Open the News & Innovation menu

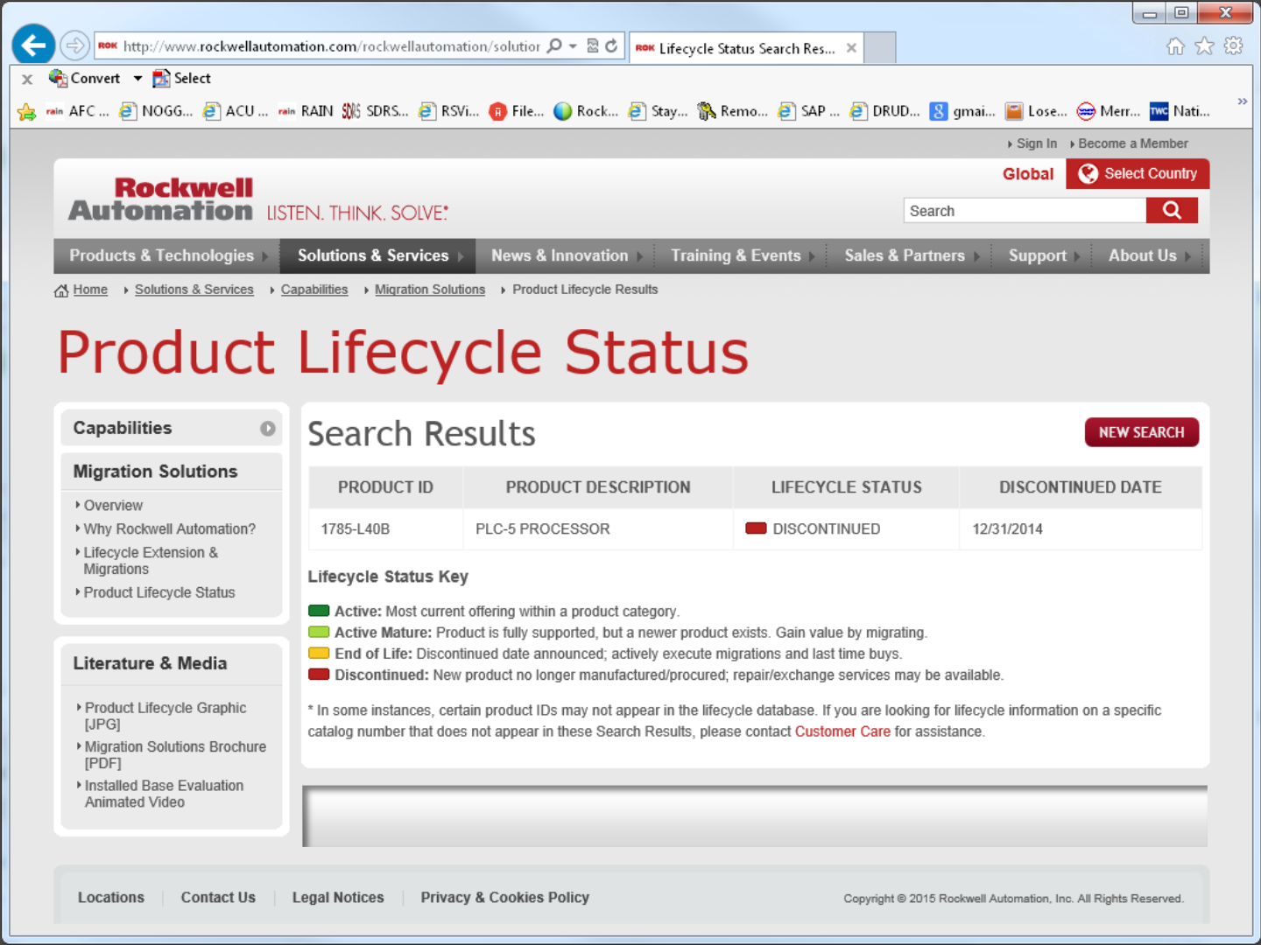pyautogui.click(x=565, y=255)
